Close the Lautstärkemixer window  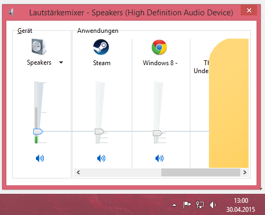coord(249,10)
